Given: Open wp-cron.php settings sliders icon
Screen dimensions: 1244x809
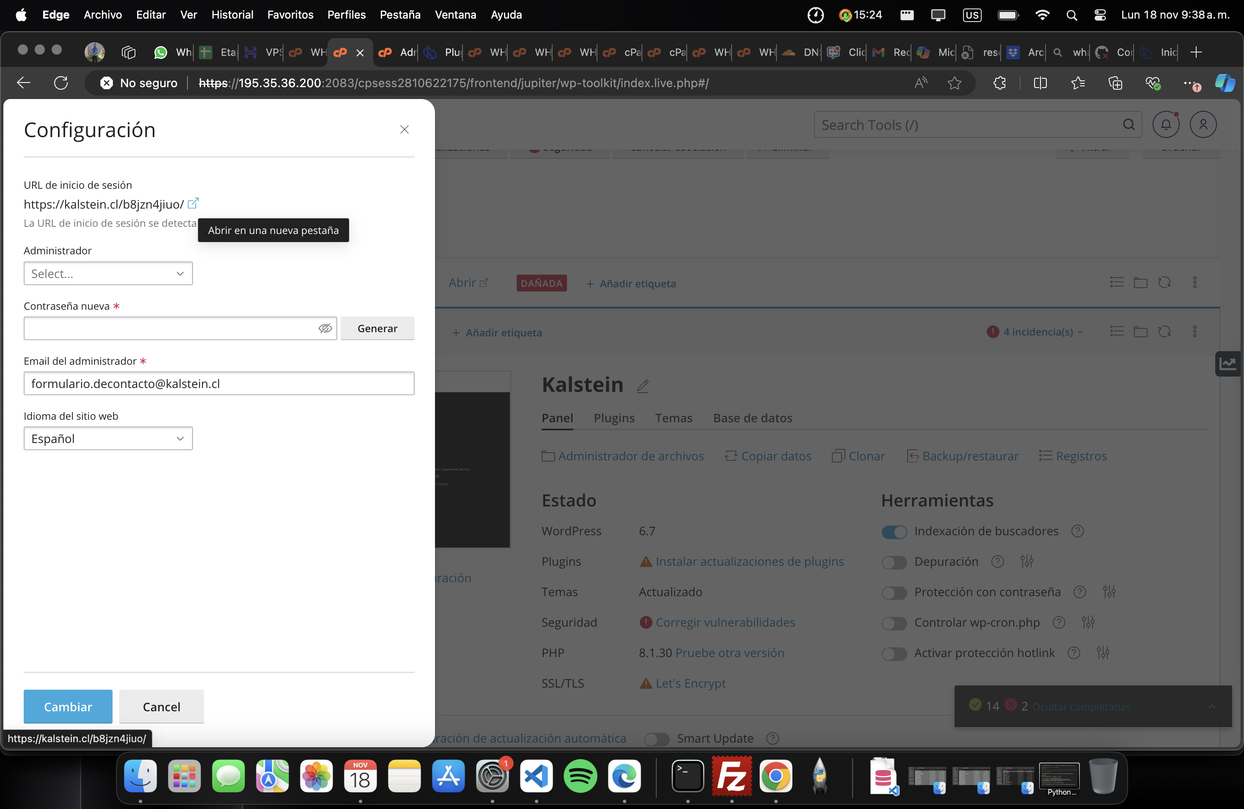Looking at the screenshot, I should 1088,622.
